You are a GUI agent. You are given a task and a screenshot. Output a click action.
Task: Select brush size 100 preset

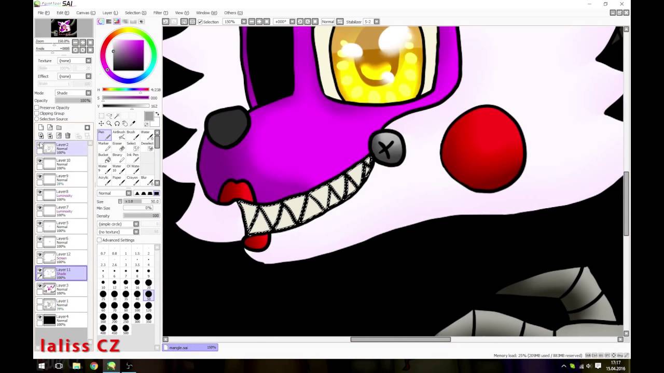pos(137,306)
